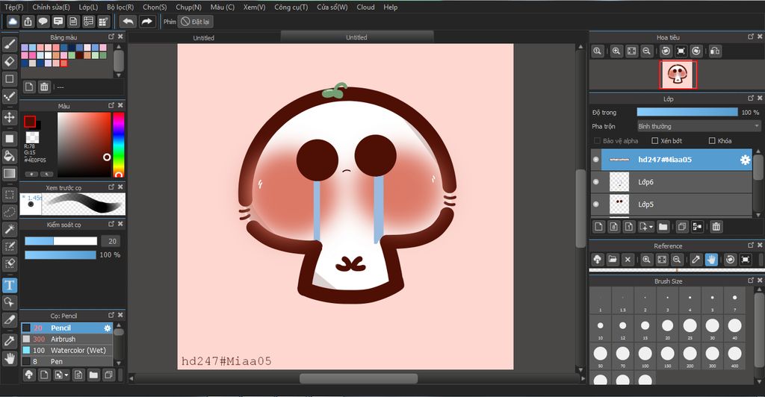
Task: Open an image file in the Reference panel
Action: (613, 260)
